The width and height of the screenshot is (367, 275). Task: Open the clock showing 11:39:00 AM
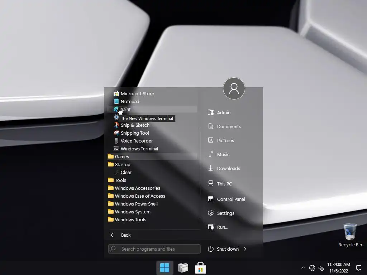coord(339,268)
